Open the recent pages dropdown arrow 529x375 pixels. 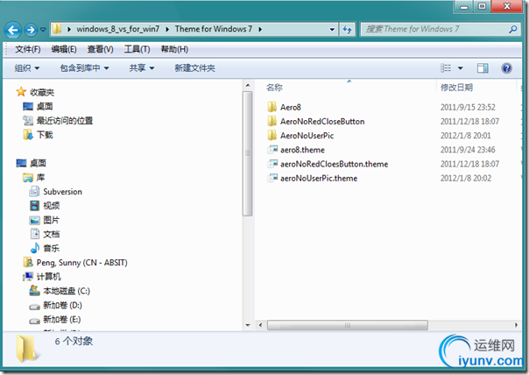[43, 30]
